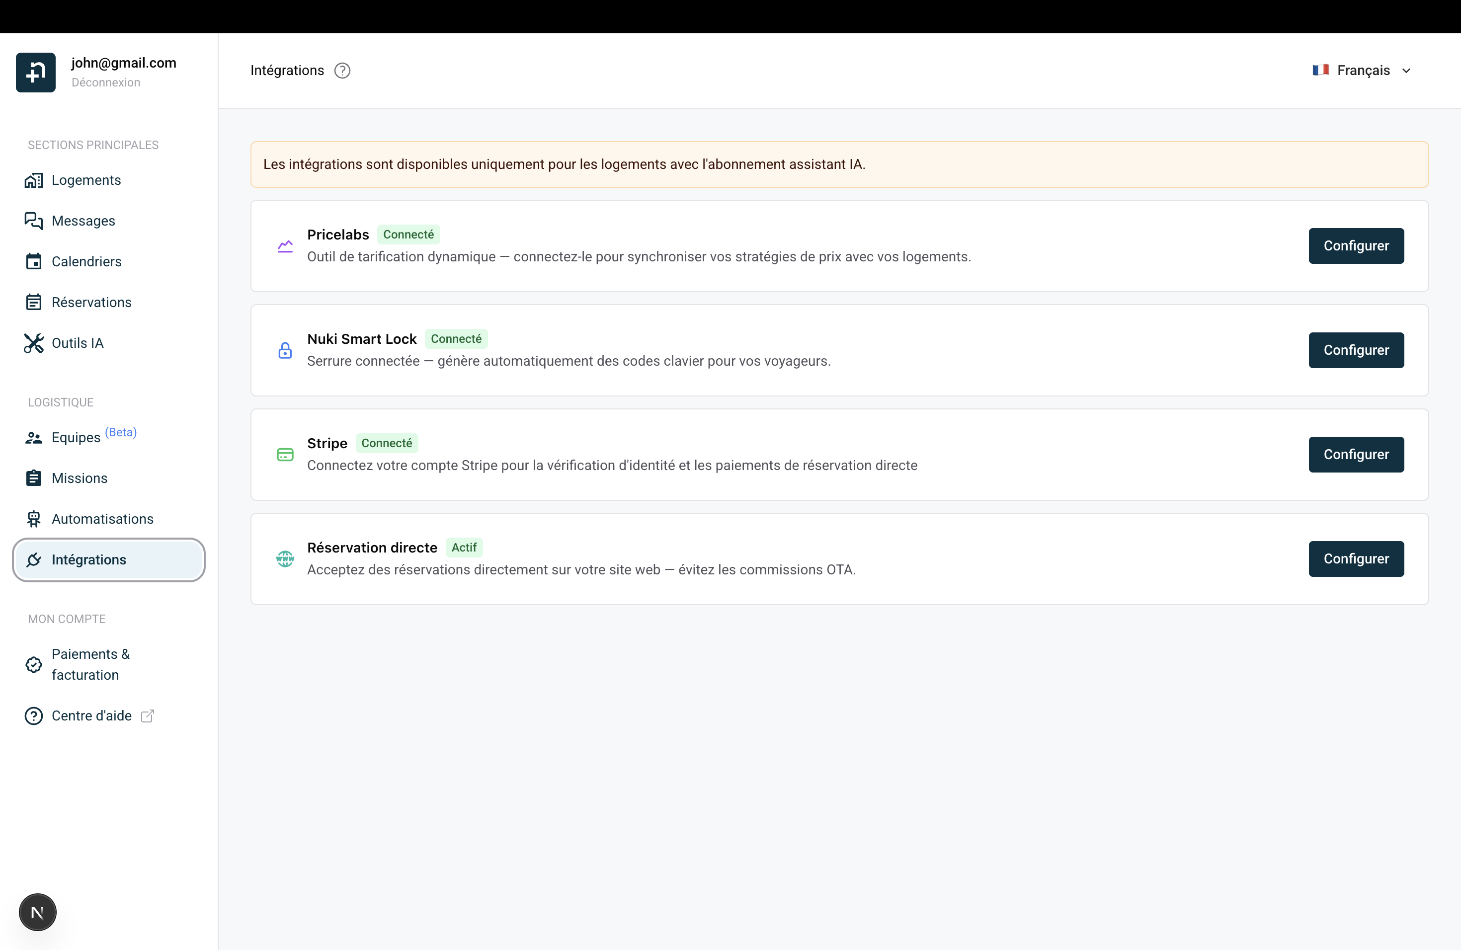Click the Actif badge on Réservation directe
The width and height of the screenshot is (1461, 950).
(464, 548)
